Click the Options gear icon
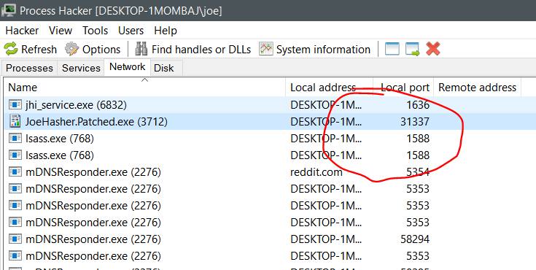This screenshot has width=536, height=270. tap(71, 49)
